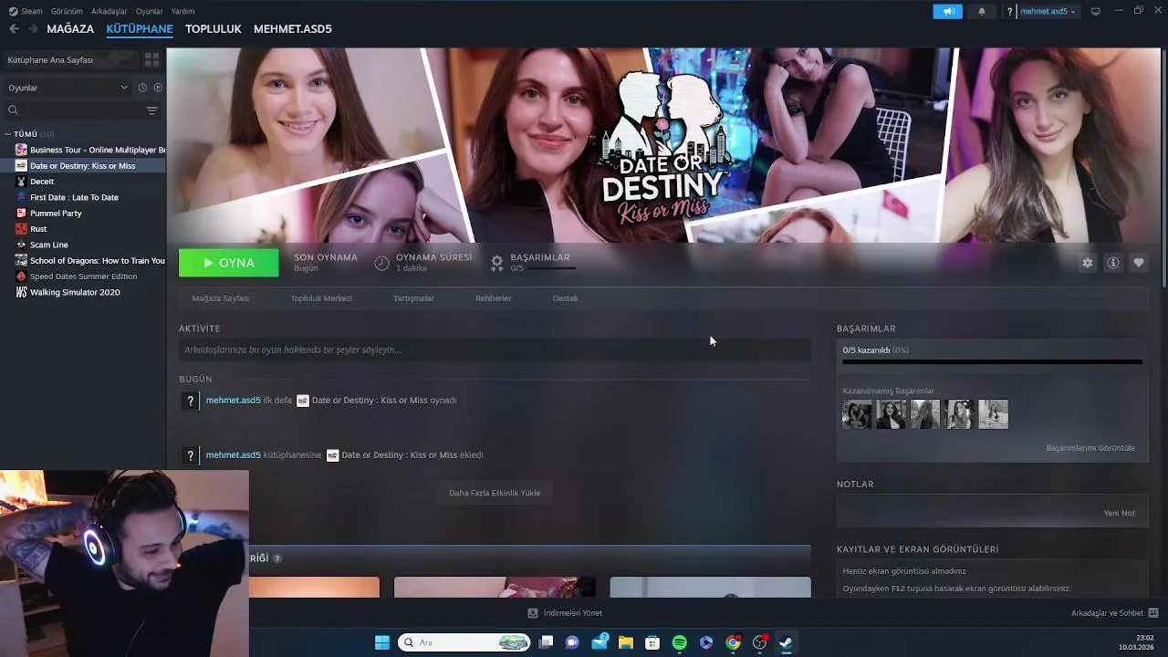Open Google Chrome from the taskbar

click(x=733, y=642)
